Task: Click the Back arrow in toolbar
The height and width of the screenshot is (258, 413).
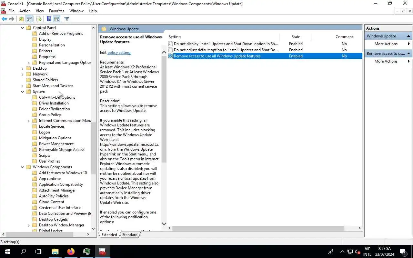Action: tap(4, 19)
